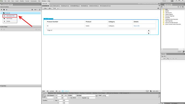The image size is (185, 104).
Task: Click the Bg image text field
Action: [x=88, y=95]
